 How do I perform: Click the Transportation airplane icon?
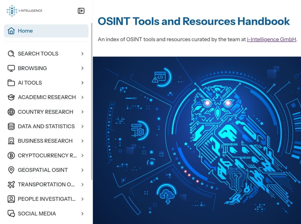(11, 184)
